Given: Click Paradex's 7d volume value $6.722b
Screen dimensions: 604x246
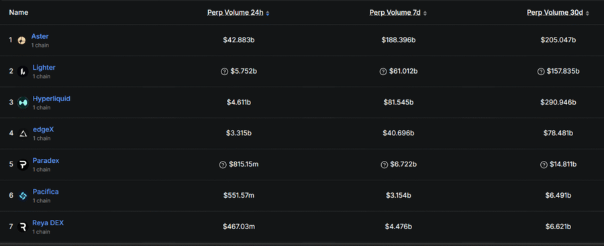Looking at the screenshot, I should (x=403, y=164).
